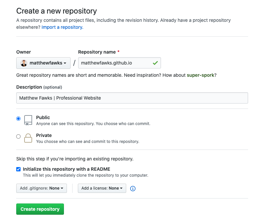Click the Public repository book icon
This screenshot has width=264, height=221.
[28, 120]
